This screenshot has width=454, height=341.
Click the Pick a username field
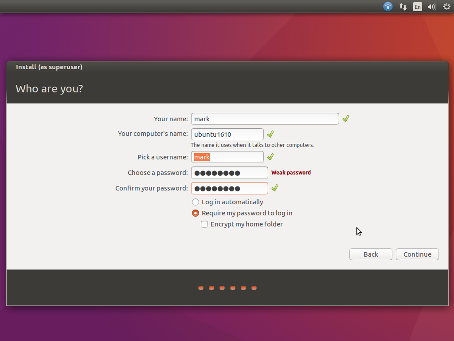point(227,157)
